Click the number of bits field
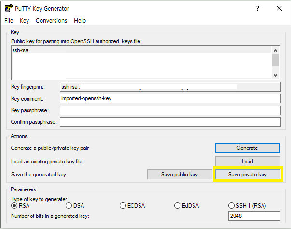 [254, 216]
